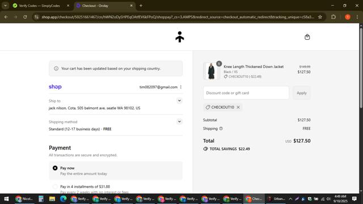Click the shipping address text
Screen dimensions: 363x204
pos(95,108)
